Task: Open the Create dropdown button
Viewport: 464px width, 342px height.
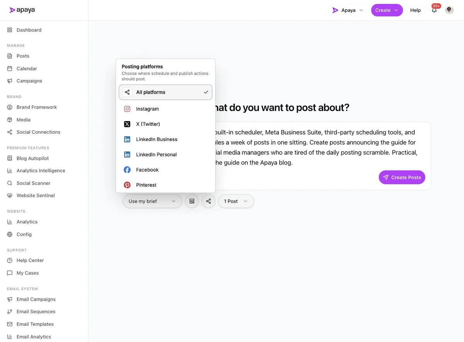Action: click(x=387, y=10)
